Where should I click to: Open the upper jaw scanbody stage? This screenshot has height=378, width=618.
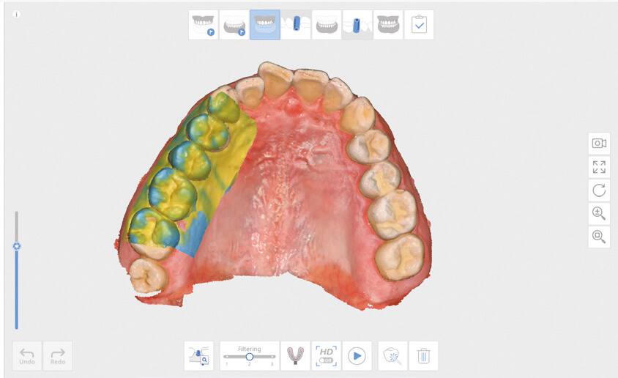(296, 25)
